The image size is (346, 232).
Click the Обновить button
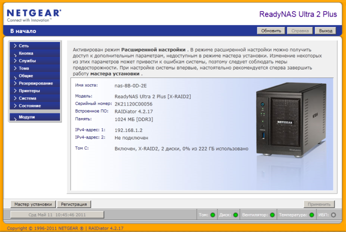point(271,30)
